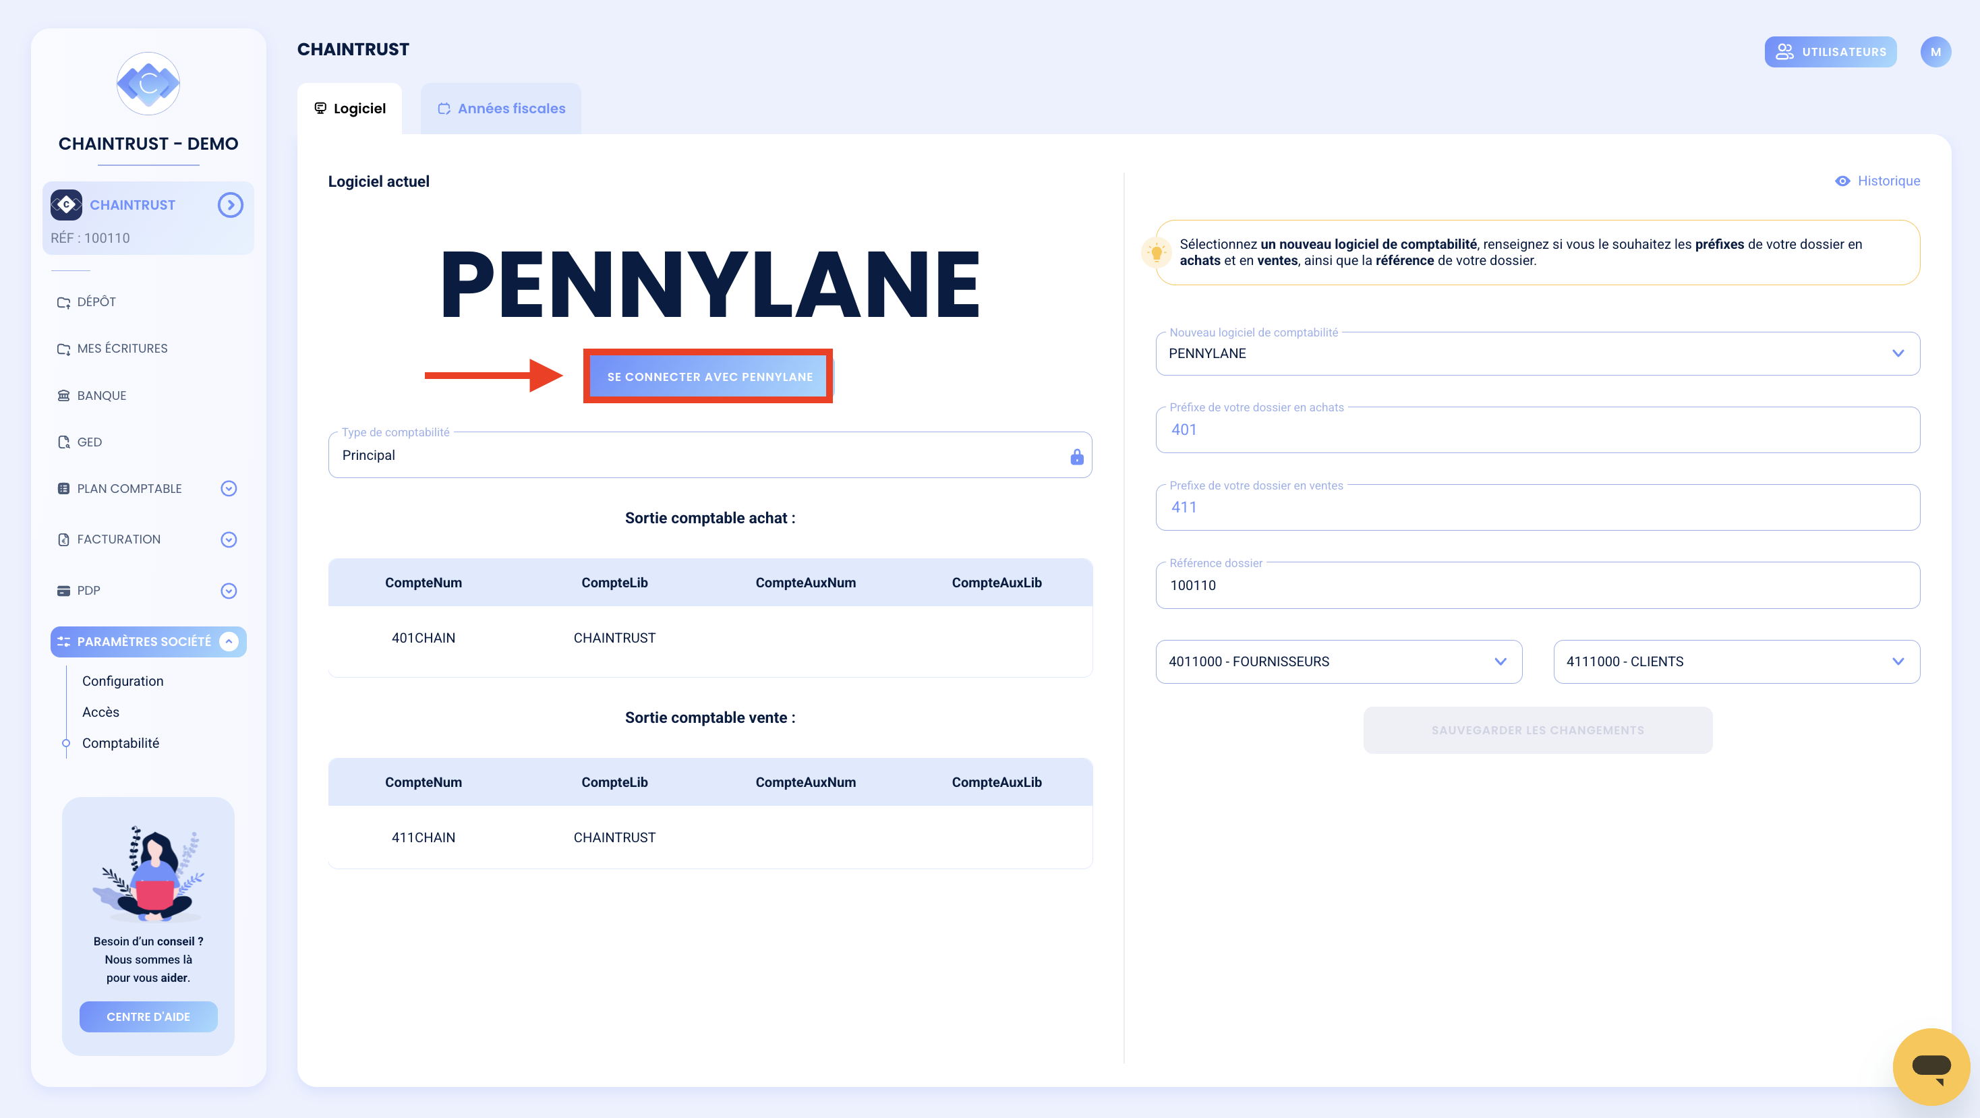Open the Chaintrust company arrow icon
This screenshot has height=1118, width=1980.
230,205
